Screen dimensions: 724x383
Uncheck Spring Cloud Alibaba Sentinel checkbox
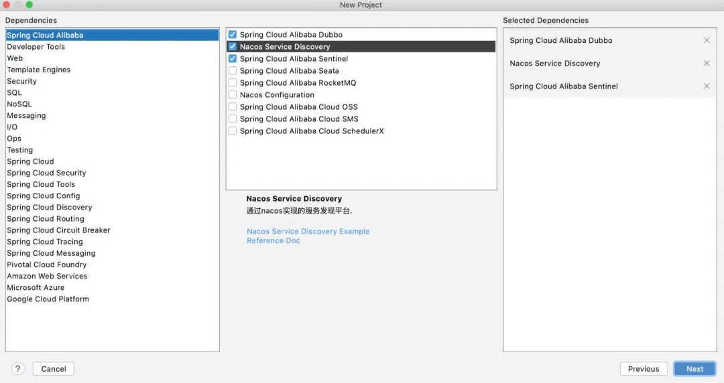coord(233,59)
